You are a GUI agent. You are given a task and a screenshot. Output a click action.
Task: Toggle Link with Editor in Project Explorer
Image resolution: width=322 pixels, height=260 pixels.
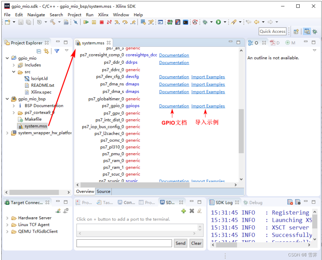pos(46,51)
